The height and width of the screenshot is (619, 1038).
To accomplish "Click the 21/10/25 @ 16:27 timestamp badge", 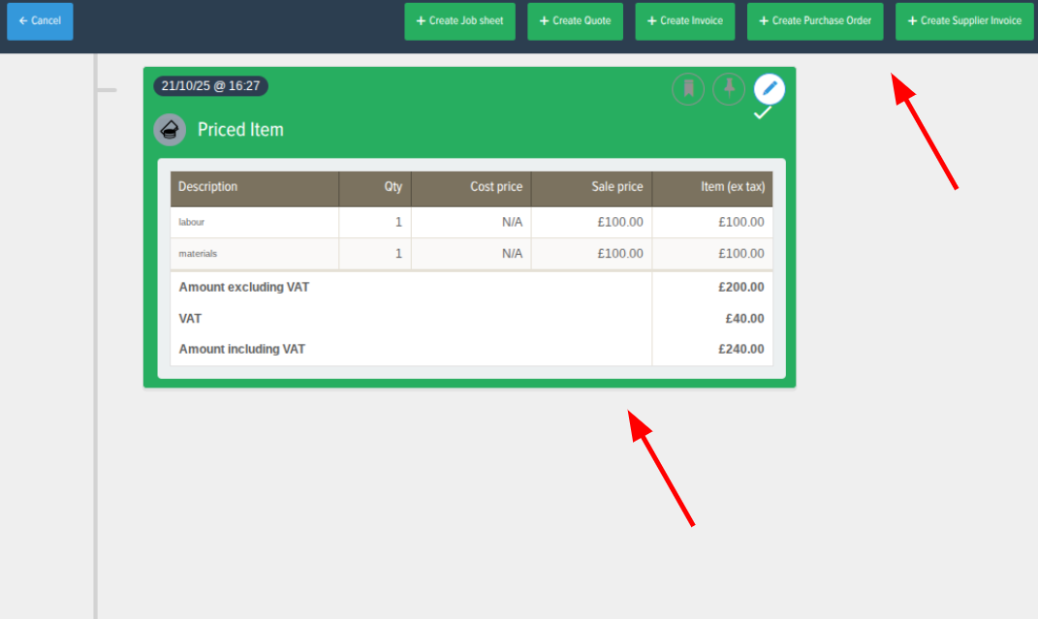I will pos(210,86).
